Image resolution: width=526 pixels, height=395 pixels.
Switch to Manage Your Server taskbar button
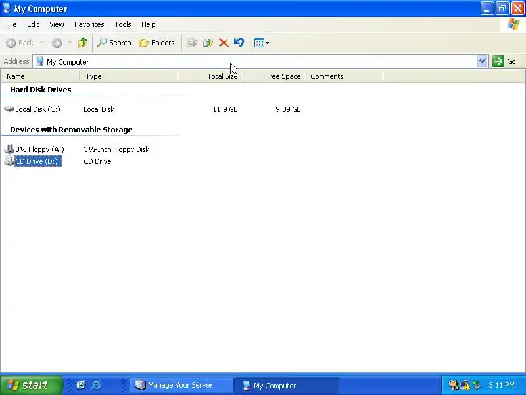pos(181,385)
